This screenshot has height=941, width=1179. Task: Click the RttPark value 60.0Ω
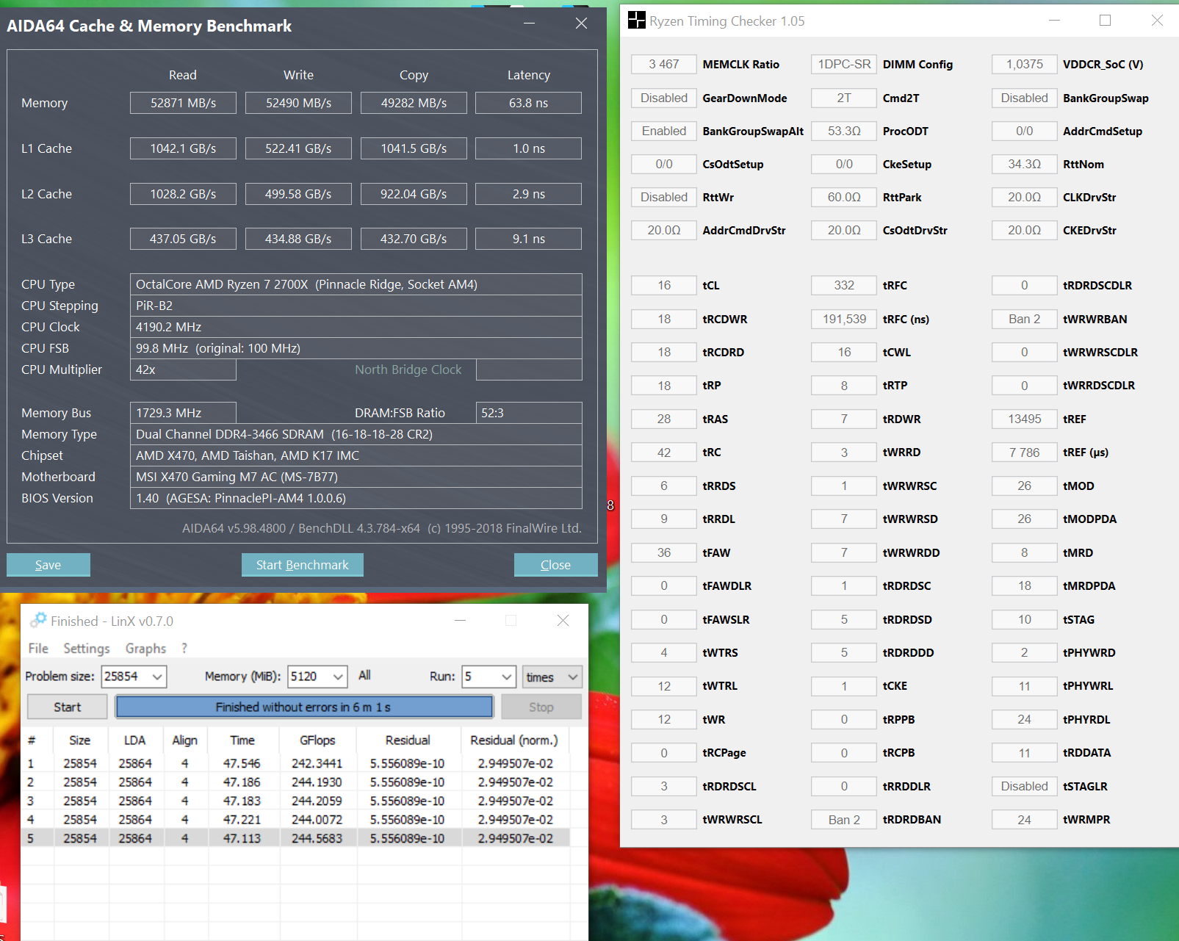[844, 197]
